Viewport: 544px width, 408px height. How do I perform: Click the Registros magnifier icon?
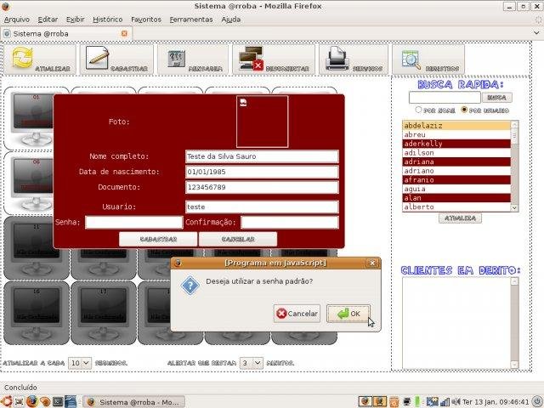(x=411, y=59)
